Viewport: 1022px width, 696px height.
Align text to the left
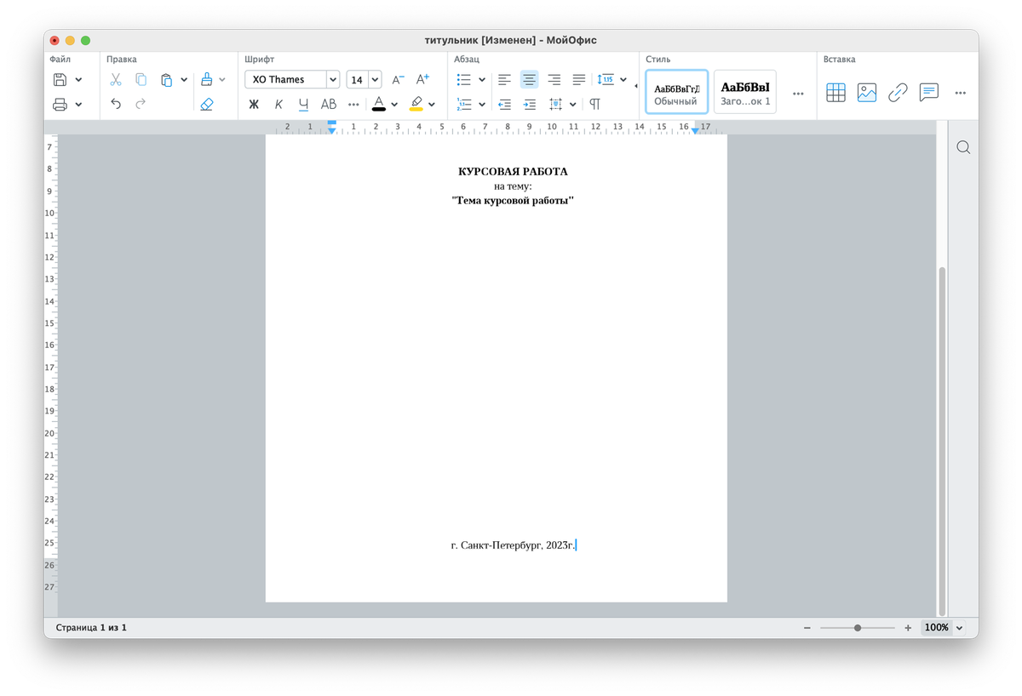point(505,79)
